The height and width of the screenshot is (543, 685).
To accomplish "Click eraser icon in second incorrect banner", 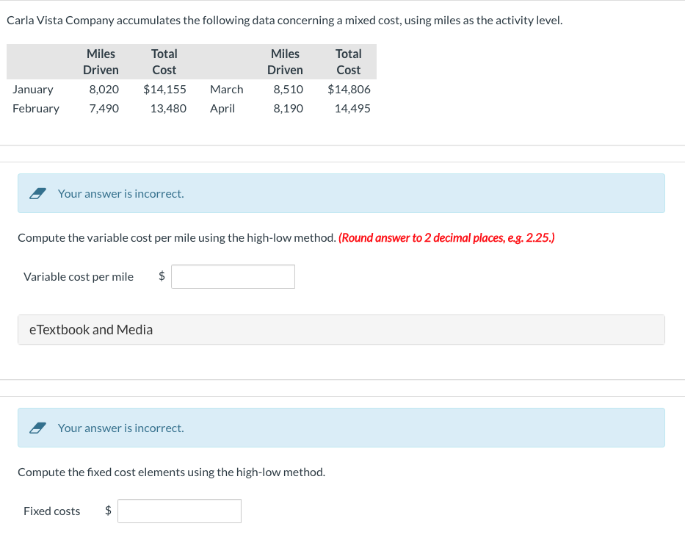I will pos(37,428).
